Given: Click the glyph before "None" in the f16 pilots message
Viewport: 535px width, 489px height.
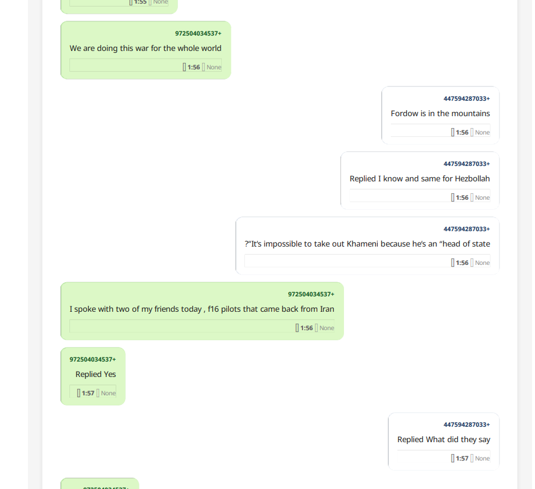Looking at the screenshot, I should [x=317, y=328].
